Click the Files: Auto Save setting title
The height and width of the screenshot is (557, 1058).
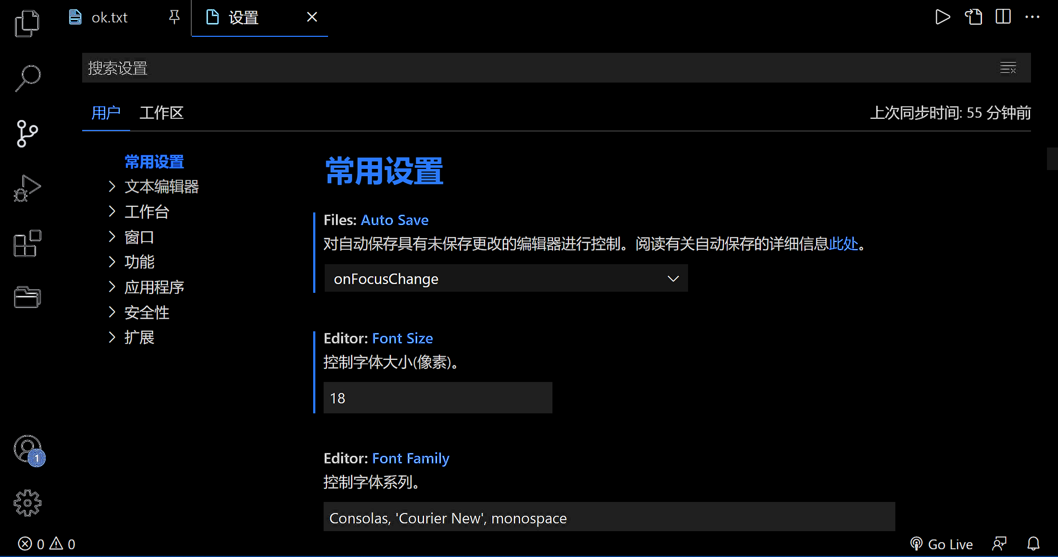376,220
